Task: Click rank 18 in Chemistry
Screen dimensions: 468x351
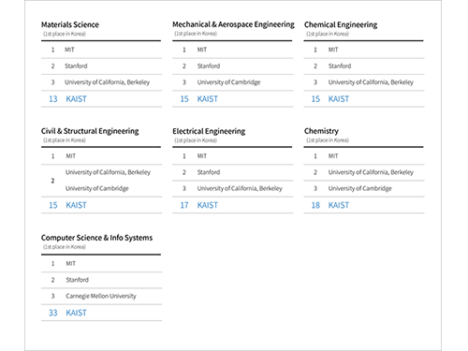Action: [x=315, y=205]
